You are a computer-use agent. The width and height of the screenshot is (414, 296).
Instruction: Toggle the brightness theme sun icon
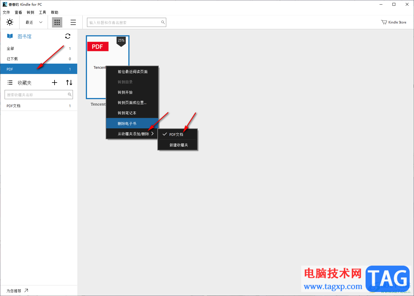10,22
